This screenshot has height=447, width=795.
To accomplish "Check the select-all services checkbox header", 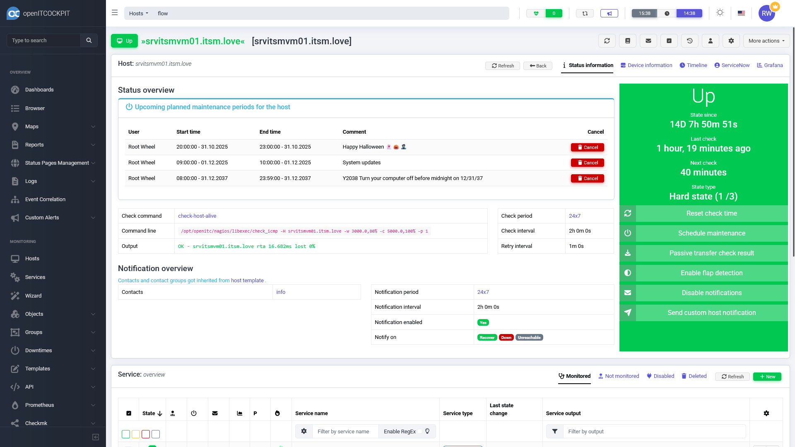I will click(x=129, y=413).
